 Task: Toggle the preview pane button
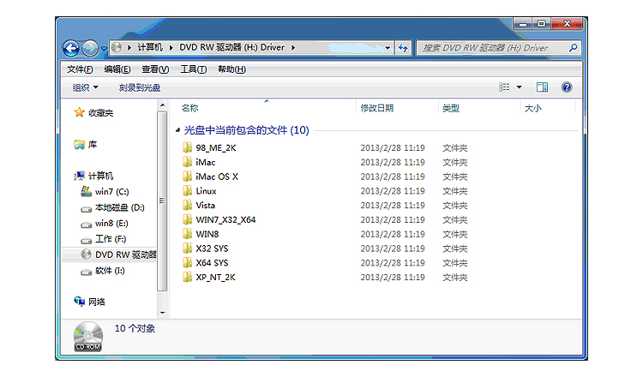tap(542, 87)
